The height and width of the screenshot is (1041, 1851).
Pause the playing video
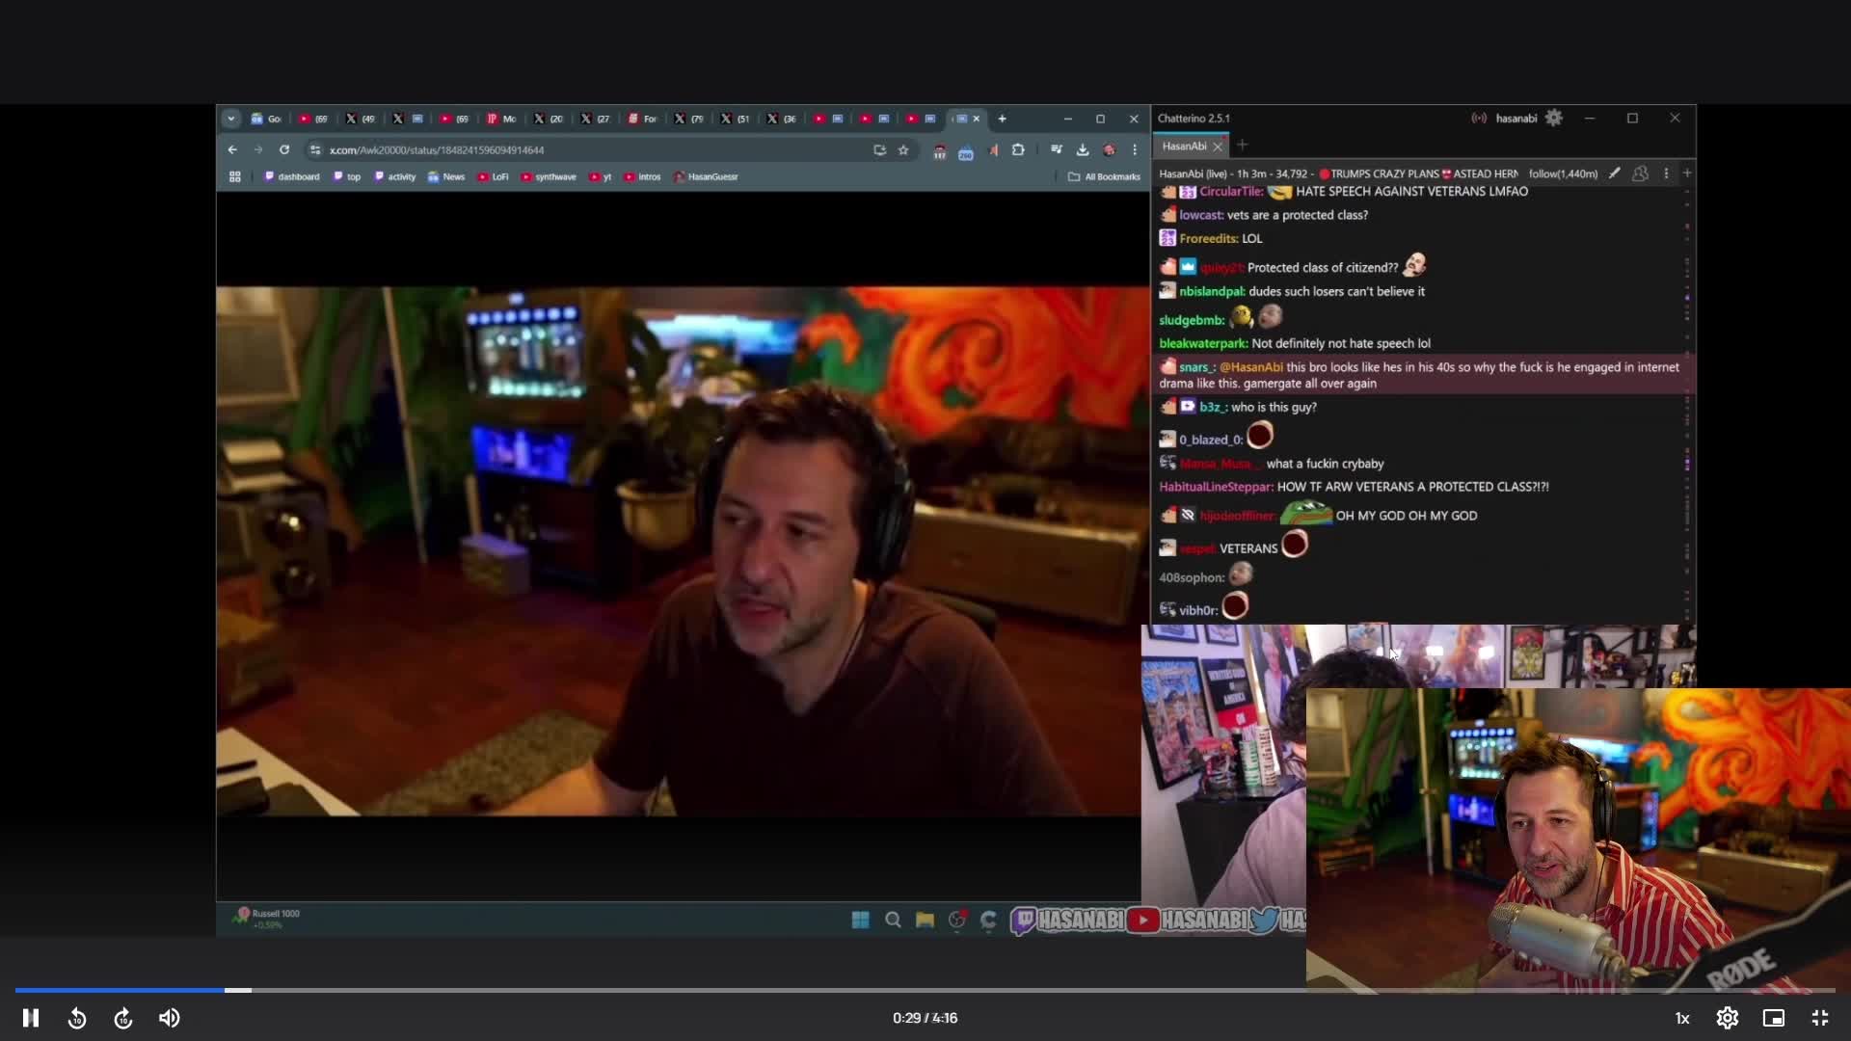30,1018
